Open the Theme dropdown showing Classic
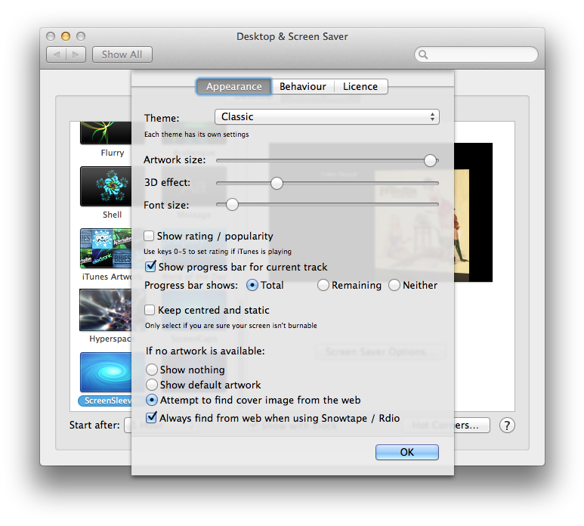This screenshot has height=526, width=584. [x=327, y=117]
